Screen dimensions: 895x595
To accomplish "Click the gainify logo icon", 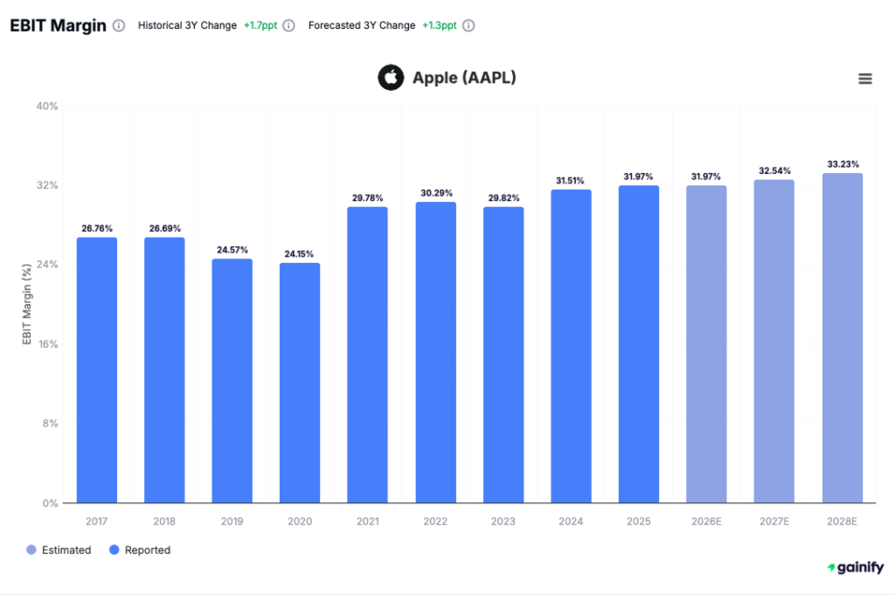I will 830,567.
